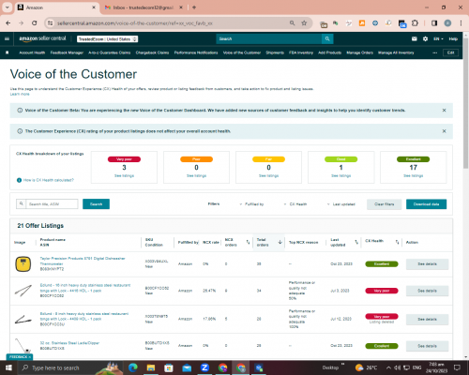This screenshot has width=469, height=375.
Task: Open the settings gear icon
Action: tap(425, 39)
